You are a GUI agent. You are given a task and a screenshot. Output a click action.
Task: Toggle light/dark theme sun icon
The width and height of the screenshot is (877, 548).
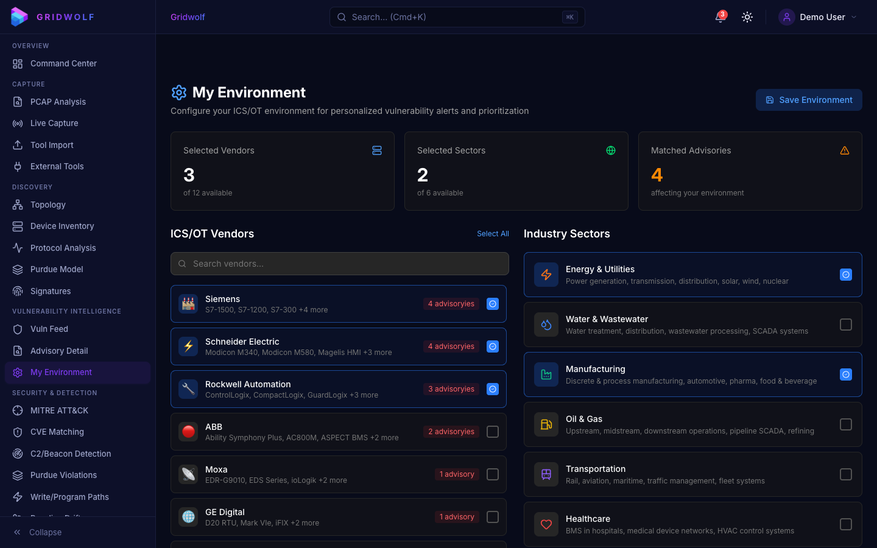(747, 17)
